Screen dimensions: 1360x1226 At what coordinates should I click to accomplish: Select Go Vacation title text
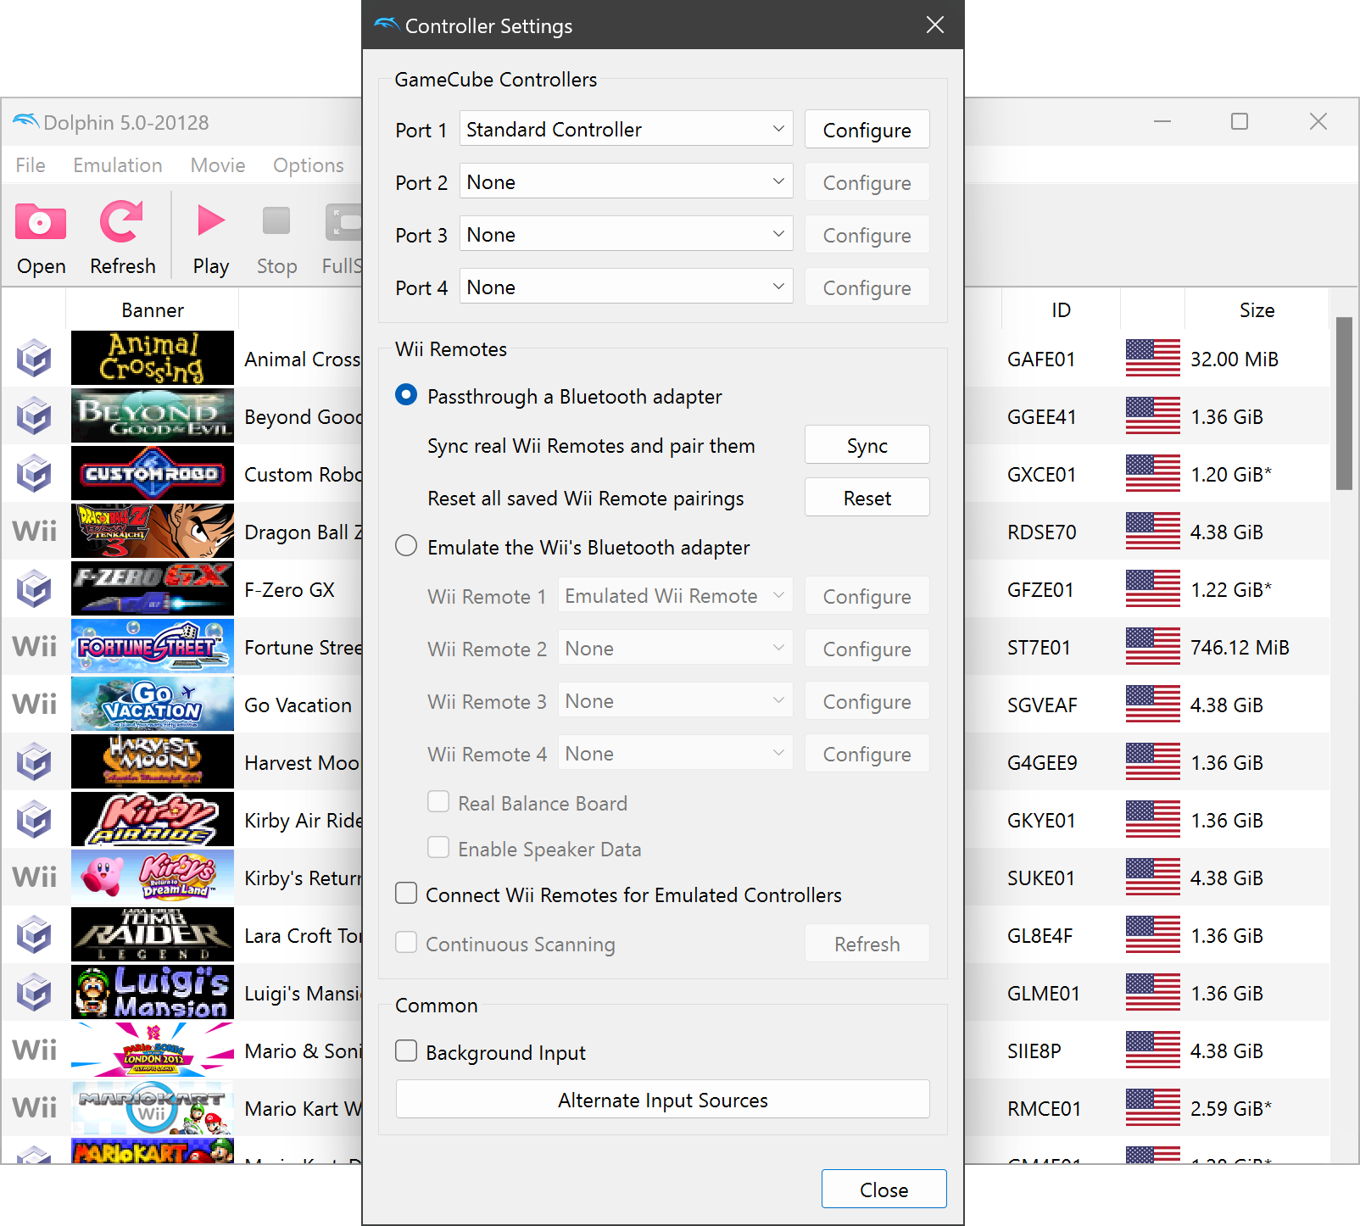click(298, 705)
